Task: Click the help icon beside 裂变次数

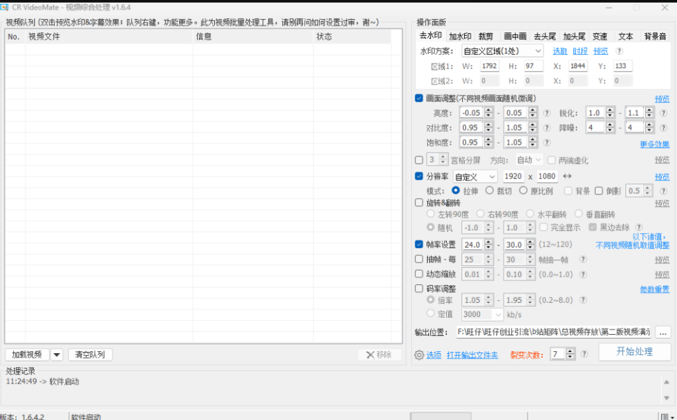Action: click(x=584, y=355)
